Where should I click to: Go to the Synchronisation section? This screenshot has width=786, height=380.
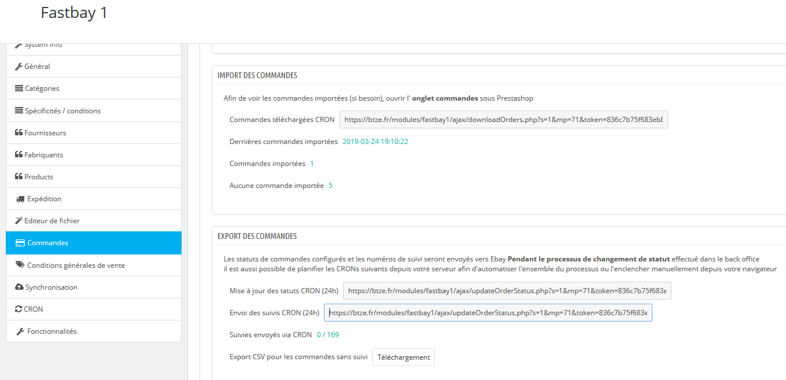(94, 287)
